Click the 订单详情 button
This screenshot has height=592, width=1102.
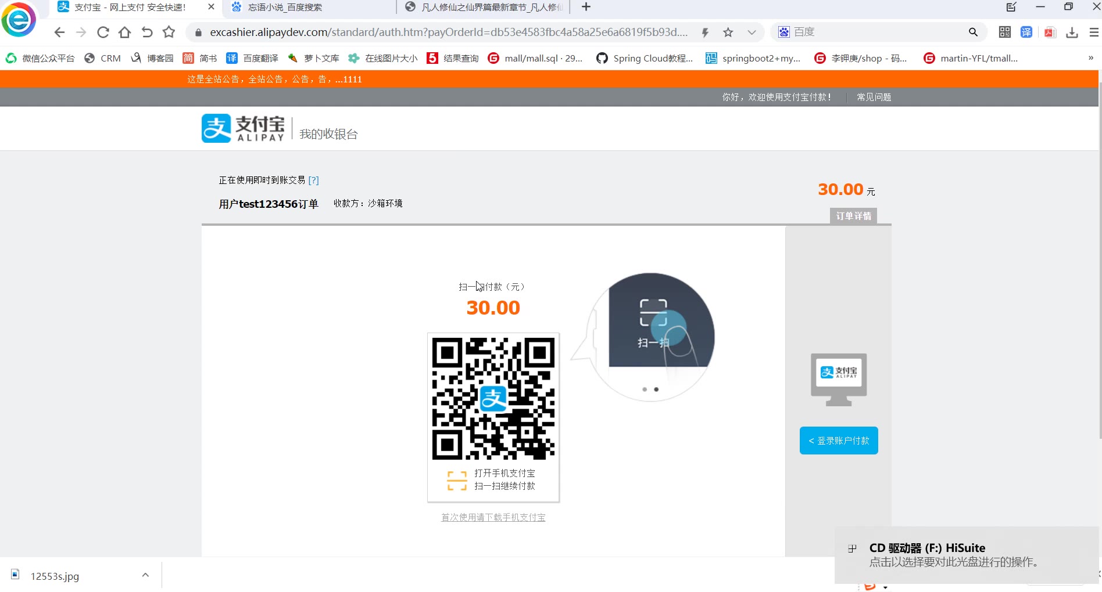853,216
